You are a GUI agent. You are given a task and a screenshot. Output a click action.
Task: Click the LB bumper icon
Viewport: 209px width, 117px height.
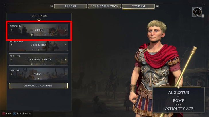52,6
